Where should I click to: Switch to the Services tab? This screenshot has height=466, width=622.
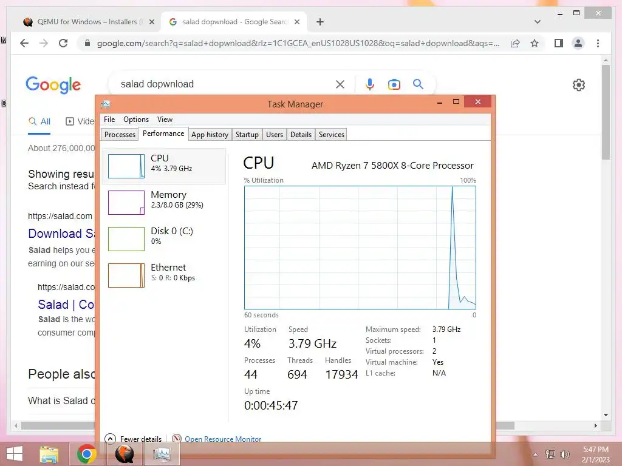click(x=331, y=134)
